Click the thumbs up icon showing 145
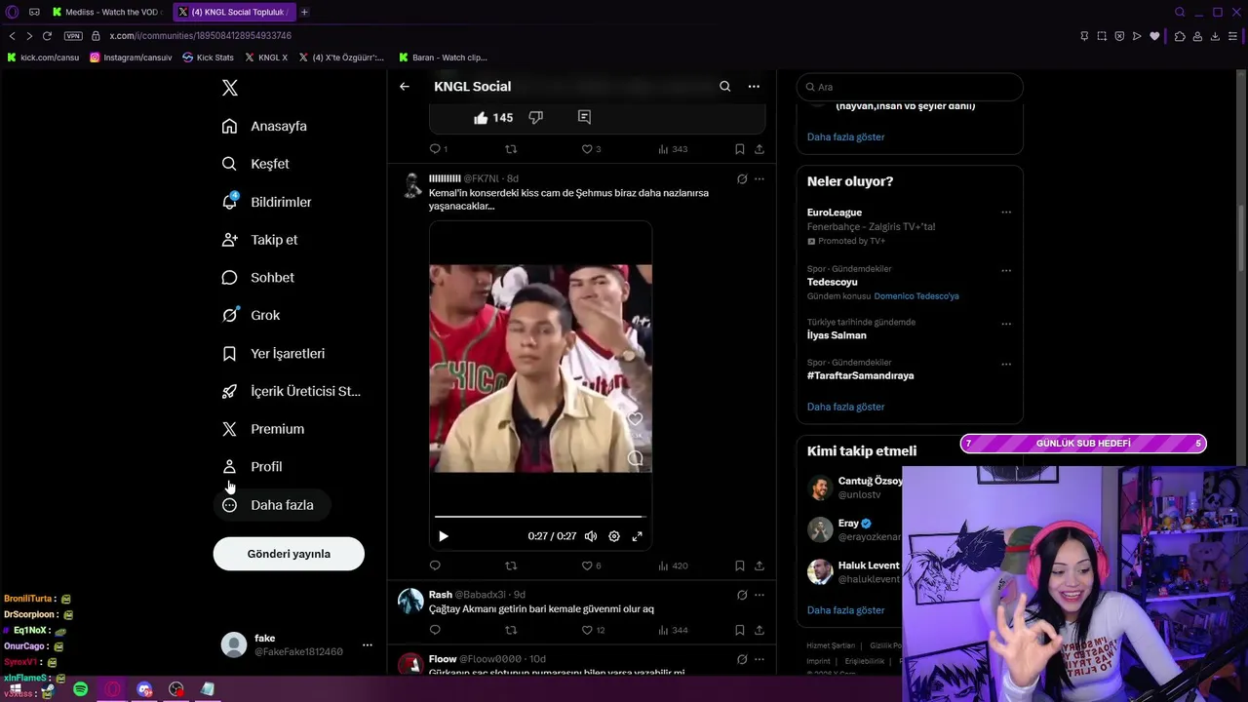This screenshot has height=702, width=1248. [x=481, y=117]
